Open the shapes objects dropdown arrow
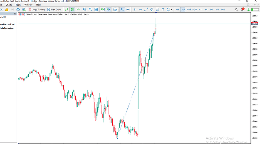Viewport: 260px width, 144px height. point(171,10)
